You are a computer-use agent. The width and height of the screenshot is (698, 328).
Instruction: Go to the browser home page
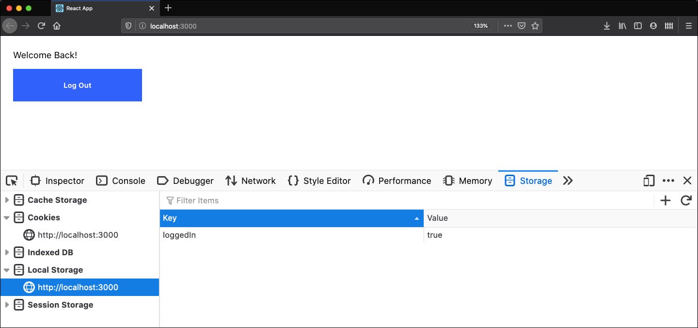pos(57,26)
